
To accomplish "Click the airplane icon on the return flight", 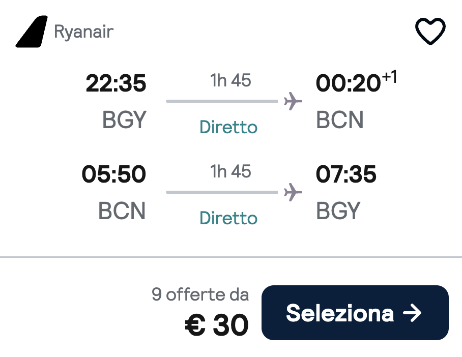I will (x=294, y=192).
